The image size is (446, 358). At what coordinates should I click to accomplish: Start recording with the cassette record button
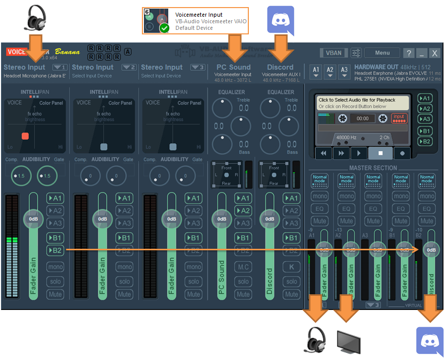402,153
